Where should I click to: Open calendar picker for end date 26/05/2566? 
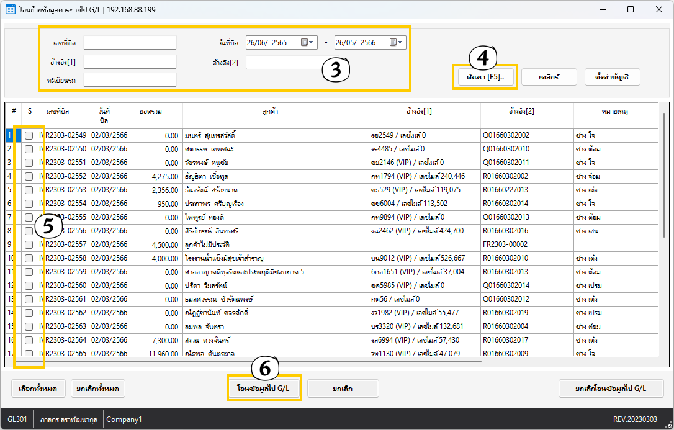tap(393, 43)
